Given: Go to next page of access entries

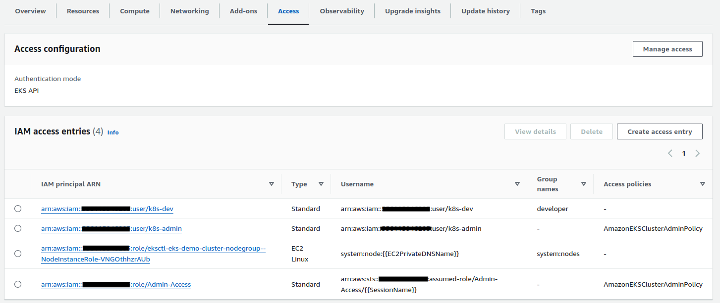Looking at the screenshot, I should point(697,153).
